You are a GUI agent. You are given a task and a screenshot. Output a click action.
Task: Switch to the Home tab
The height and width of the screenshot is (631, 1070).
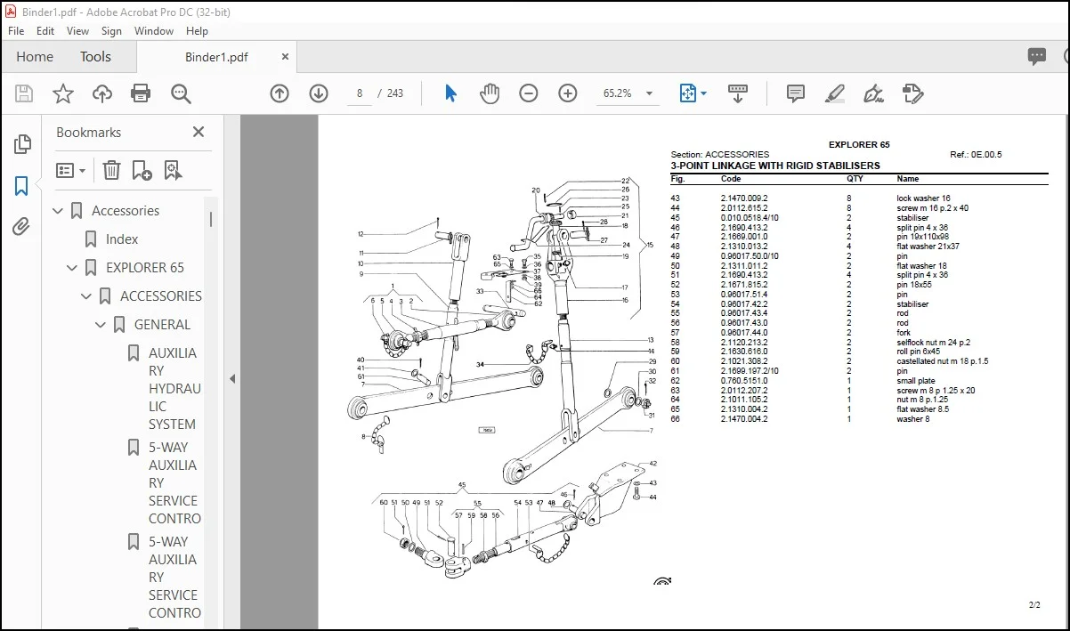[x=35, y=57]
